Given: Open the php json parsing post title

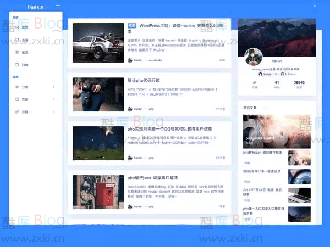Looking at the screenshot, I should tap(152, 178).
